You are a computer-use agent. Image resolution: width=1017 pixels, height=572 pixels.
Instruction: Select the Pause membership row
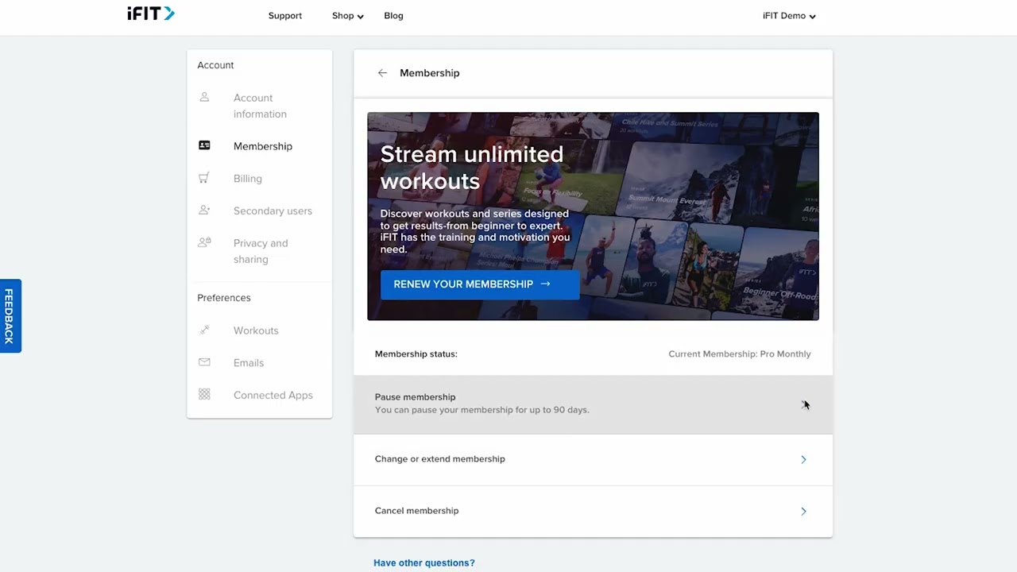point(593,404)
